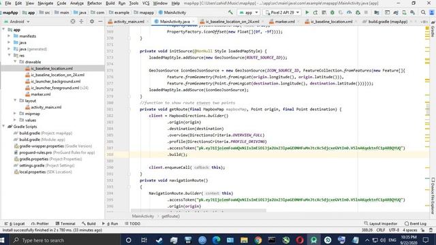Open the TODO tool window

[x=132, y=224]
